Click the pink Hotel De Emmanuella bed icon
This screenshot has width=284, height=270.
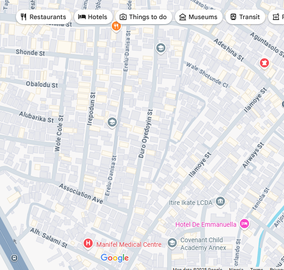click(x=244, y=224)
